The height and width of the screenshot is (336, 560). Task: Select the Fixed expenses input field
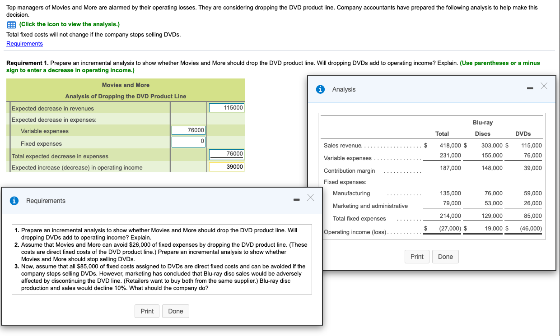(x=188, y=142)
